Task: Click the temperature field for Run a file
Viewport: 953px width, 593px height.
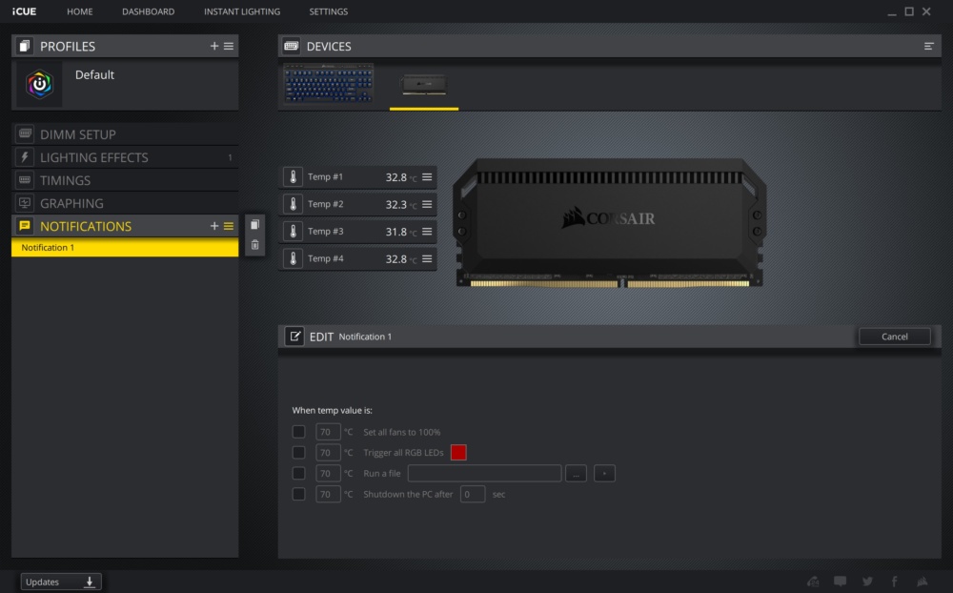Action: pos(328,473)
